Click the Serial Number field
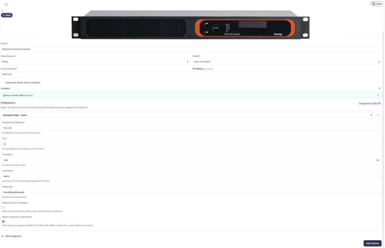This screenshot has height=248, width=385. pyautogui.click(x=95, y=74)
